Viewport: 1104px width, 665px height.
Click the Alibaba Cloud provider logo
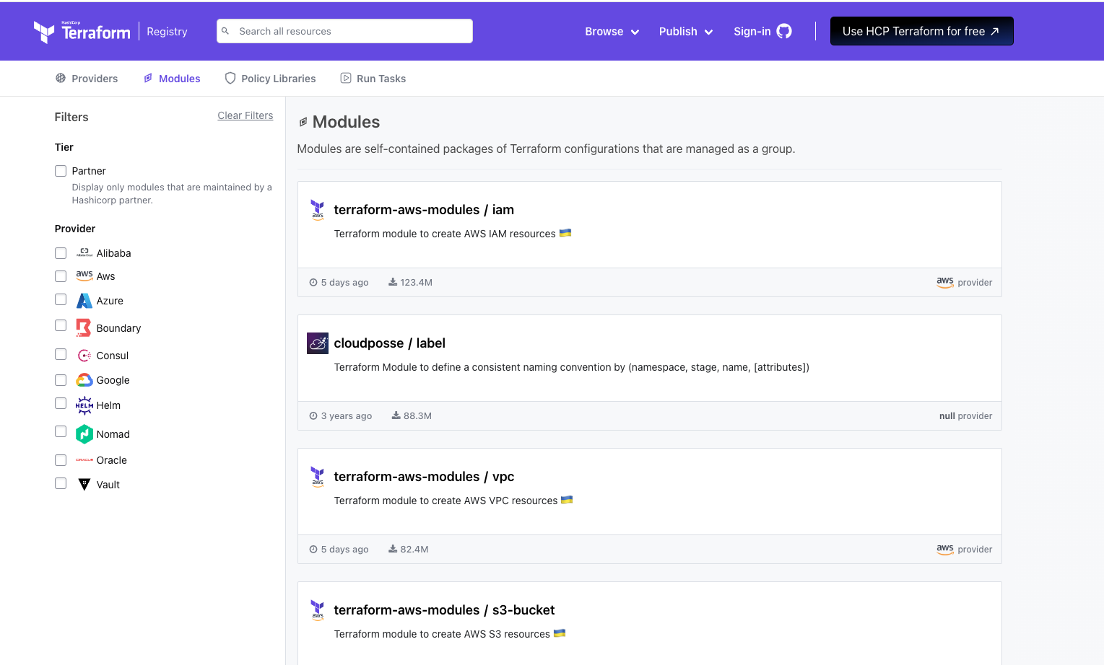84,252
